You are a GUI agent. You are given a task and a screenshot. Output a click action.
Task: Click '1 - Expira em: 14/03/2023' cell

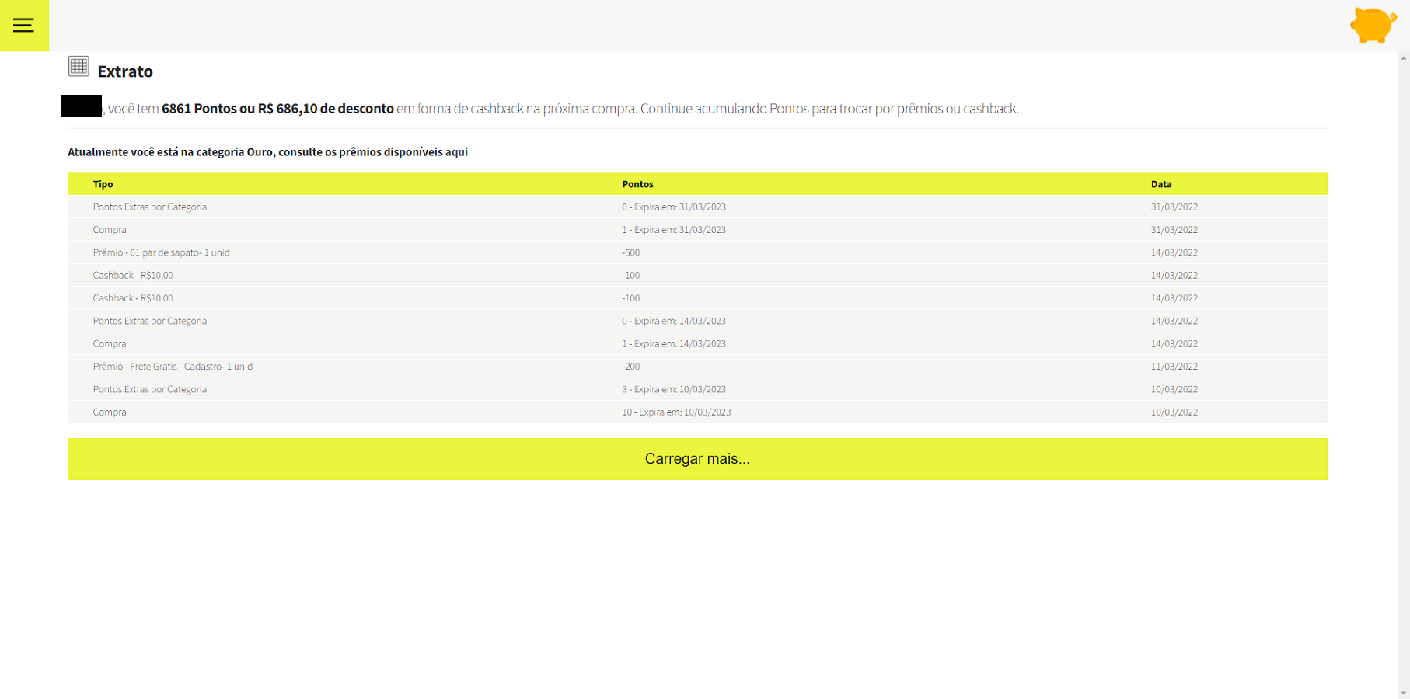[x=674, y=344]
